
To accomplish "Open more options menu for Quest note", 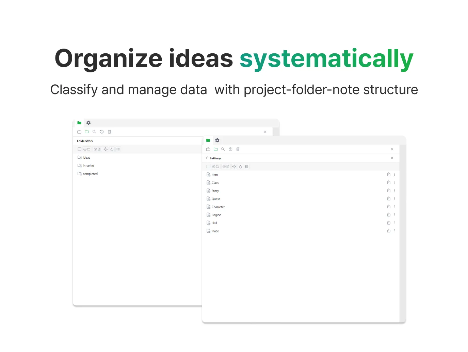I will (x=394, y=199).
